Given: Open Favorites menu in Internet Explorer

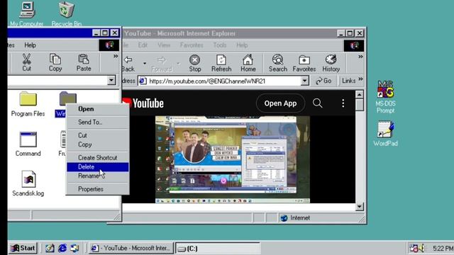Looking at the screenshot, I should tap(192, 45).
